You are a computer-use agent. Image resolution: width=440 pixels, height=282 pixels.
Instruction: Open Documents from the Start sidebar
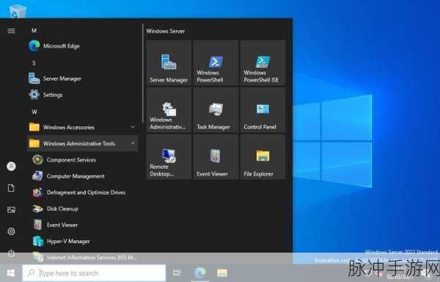[x=11, y=188]
